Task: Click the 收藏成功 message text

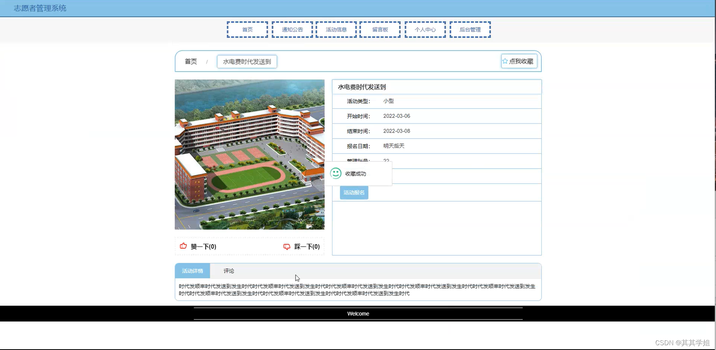Action: [356, 174]
